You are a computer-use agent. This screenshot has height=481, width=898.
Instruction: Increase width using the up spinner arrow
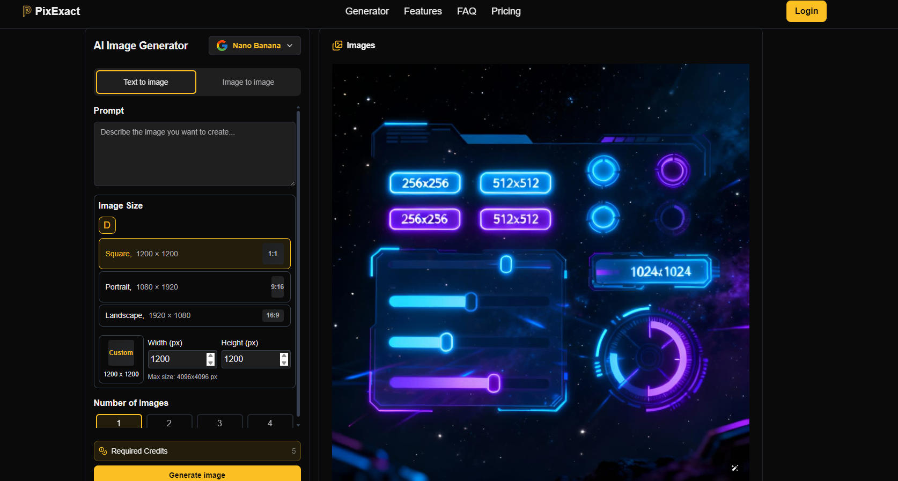coord(211,356)
